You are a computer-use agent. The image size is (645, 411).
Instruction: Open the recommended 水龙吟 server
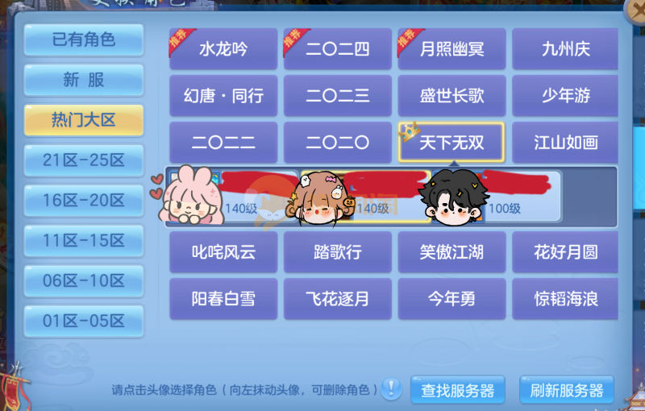point(223,49)
